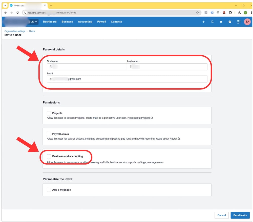
Task: Click the plus icon to create something new
Action: tap(203, 22)
